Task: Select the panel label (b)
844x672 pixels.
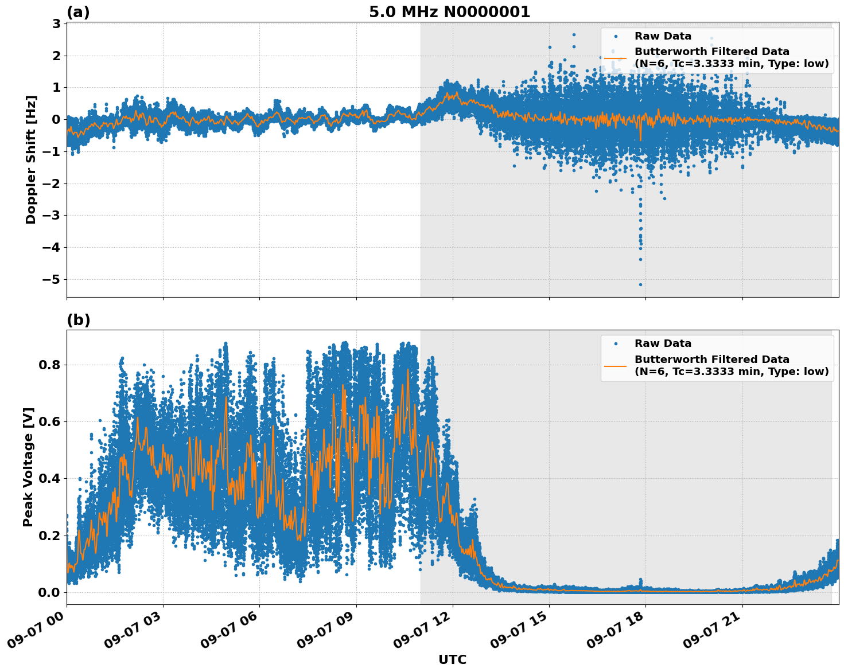Action: [x=79, y=320]
